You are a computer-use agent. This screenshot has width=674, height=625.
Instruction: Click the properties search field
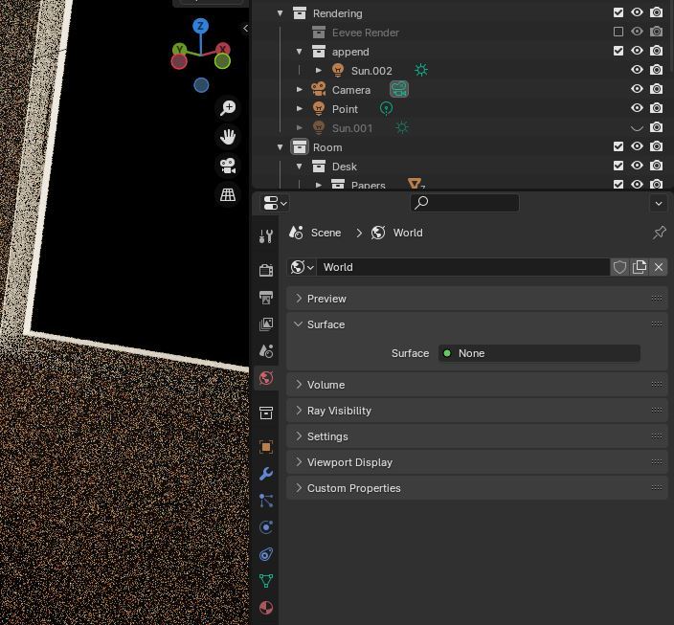(464, 203)
